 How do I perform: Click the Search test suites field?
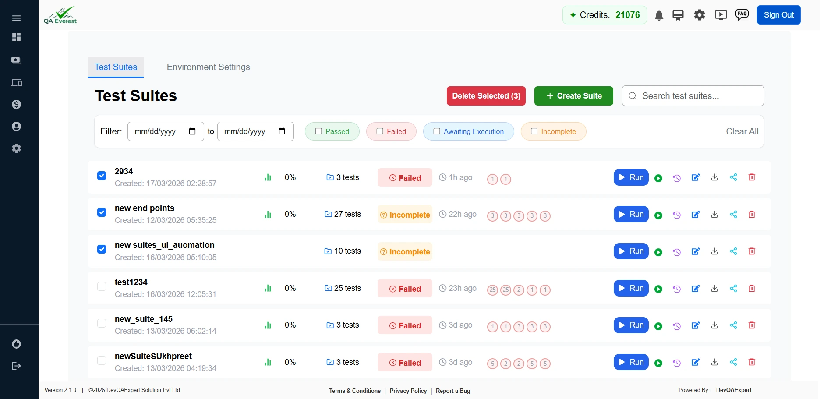[693, 96]
